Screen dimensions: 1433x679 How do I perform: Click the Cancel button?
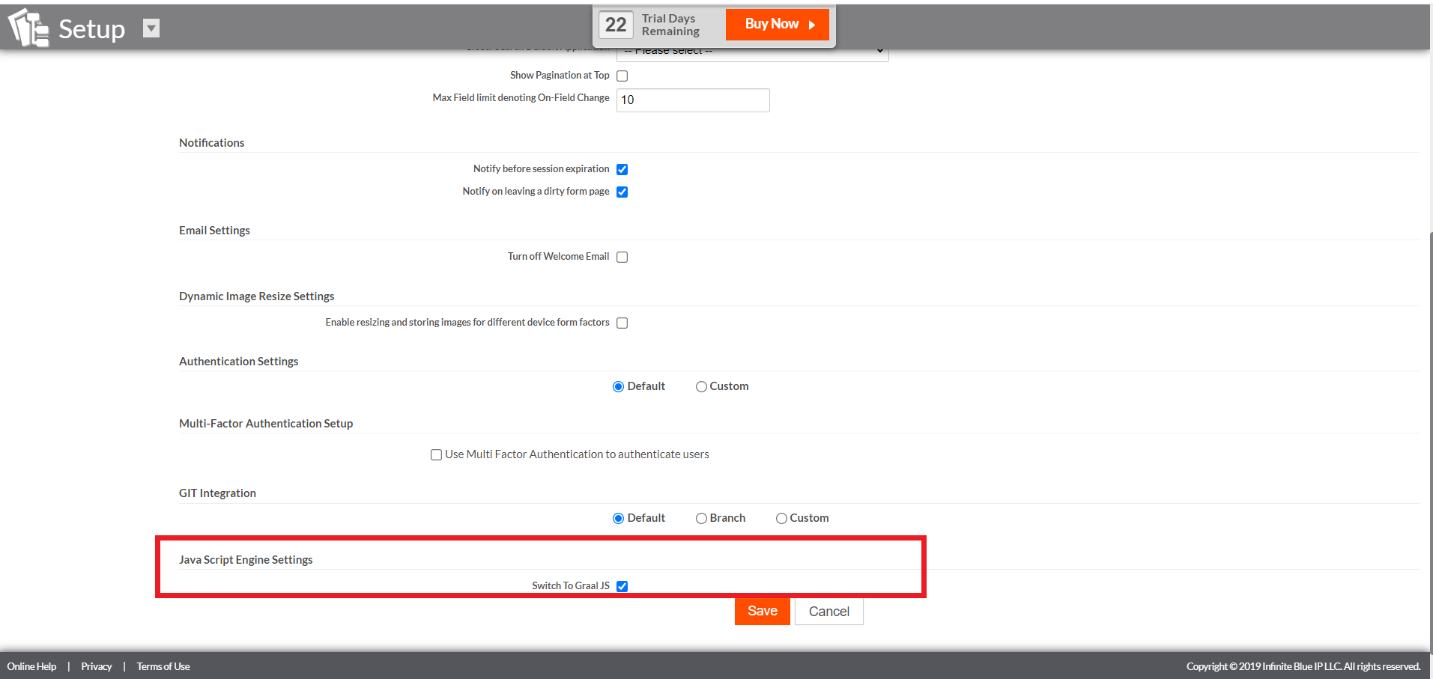point(828,611)
